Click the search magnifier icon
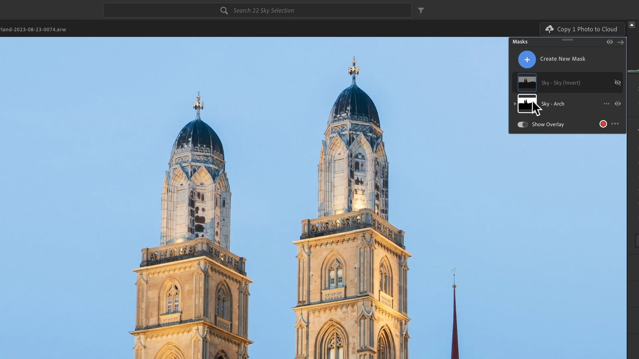 pyautogui.click(x=224, y=11)
